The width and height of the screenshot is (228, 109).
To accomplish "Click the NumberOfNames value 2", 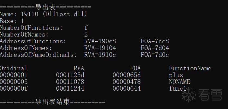I will tap(86, 34).
